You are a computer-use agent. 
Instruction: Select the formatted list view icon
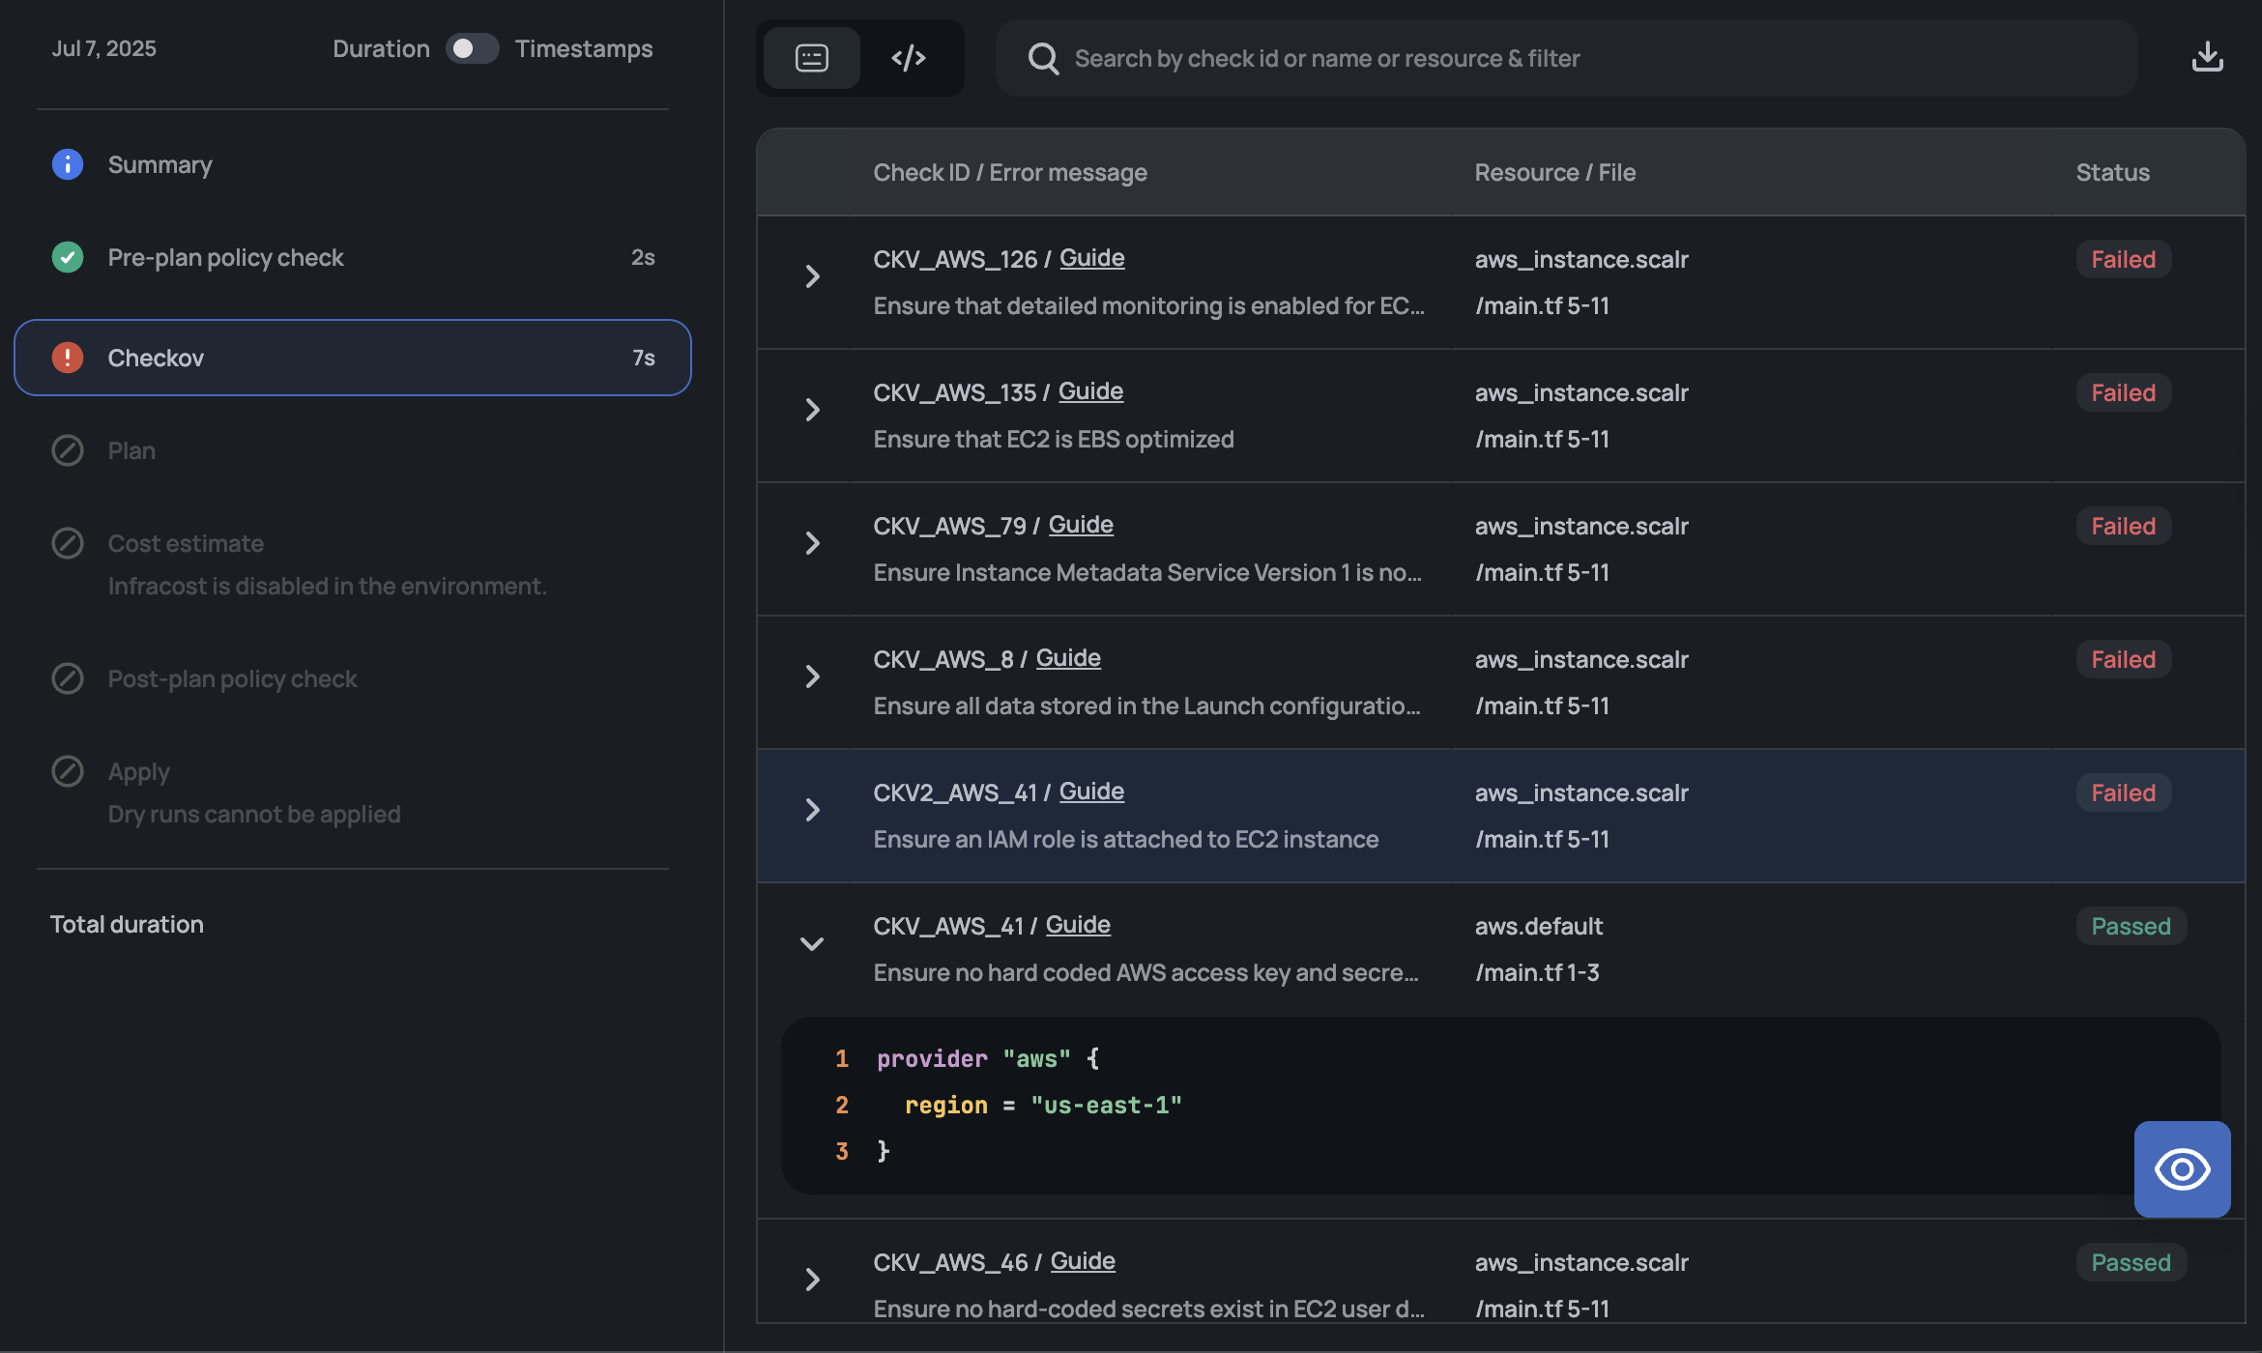click(x=812, y=58)
